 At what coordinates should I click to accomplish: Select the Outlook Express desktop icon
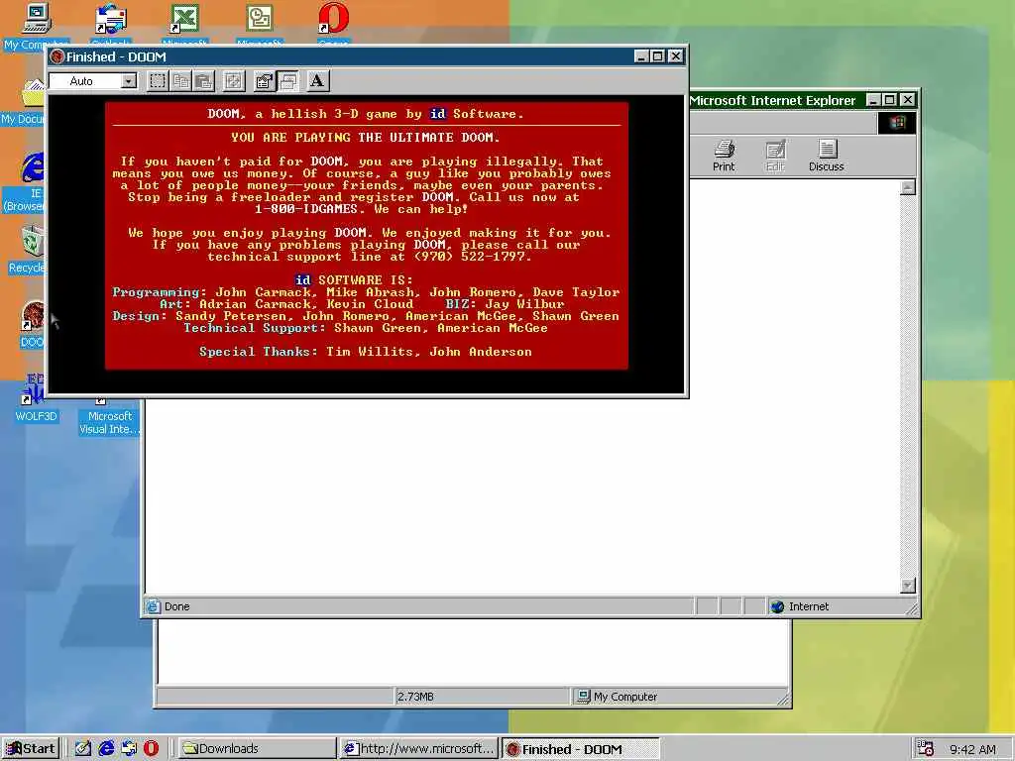point(111,26)
